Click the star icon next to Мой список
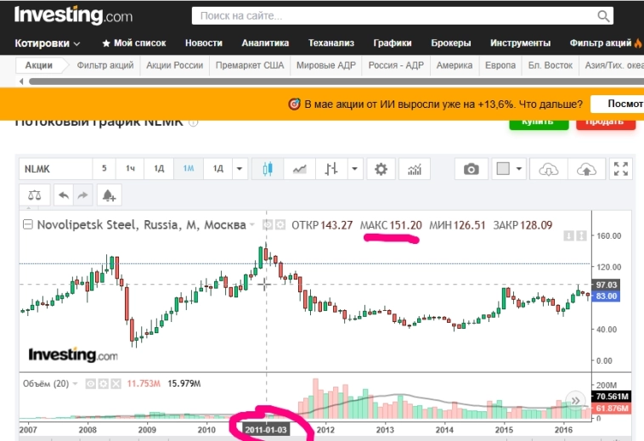This screenshot has height=441, width=644. (106, 43)
